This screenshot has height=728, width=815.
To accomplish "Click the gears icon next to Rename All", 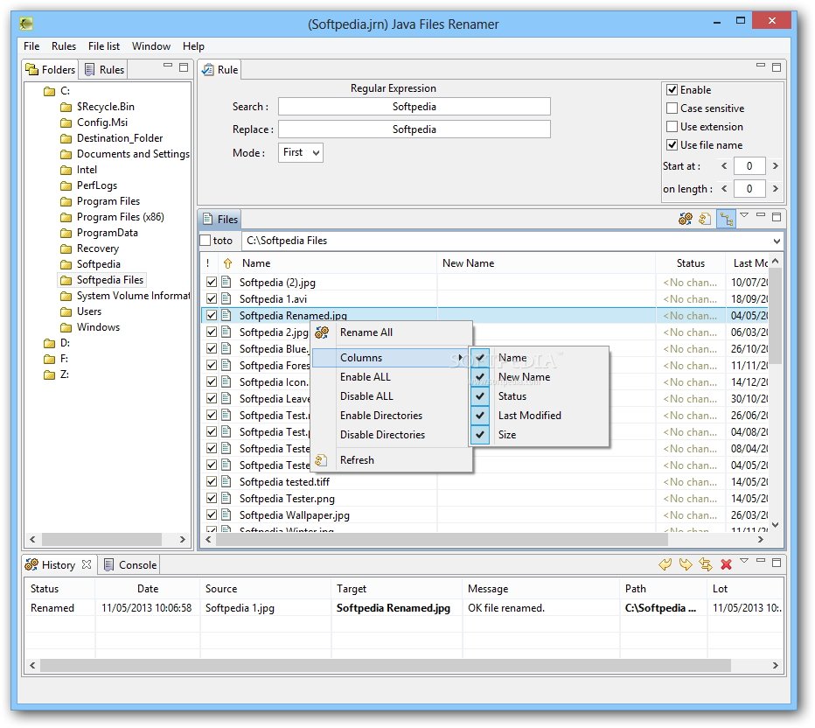I will click(323, 332).
